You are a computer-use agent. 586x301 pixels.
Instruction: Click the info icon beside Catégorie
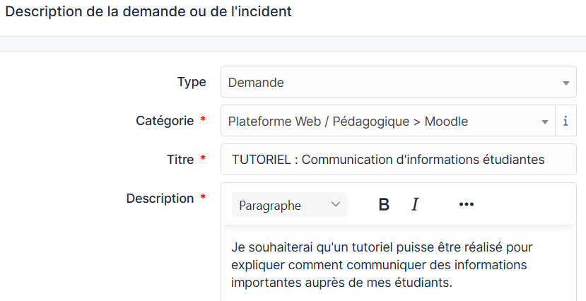pyautogui.click(x=566, y=121)
